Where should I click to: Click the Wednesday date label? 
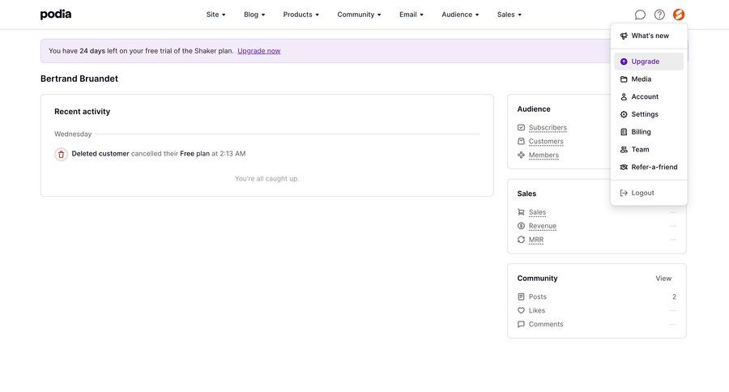coord(73,134)
